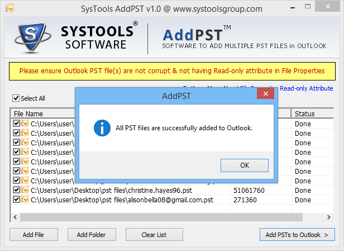Click OK in the AddPST dialog
Screen dimensions: 344x251
click(245, 165)
